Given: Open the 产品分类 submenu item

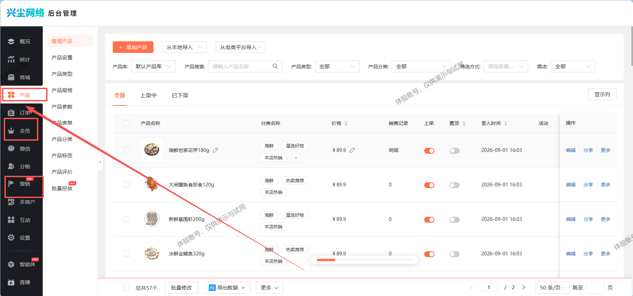Looking at the screenshot, I should pyautogui.click(x=62, y=139).
